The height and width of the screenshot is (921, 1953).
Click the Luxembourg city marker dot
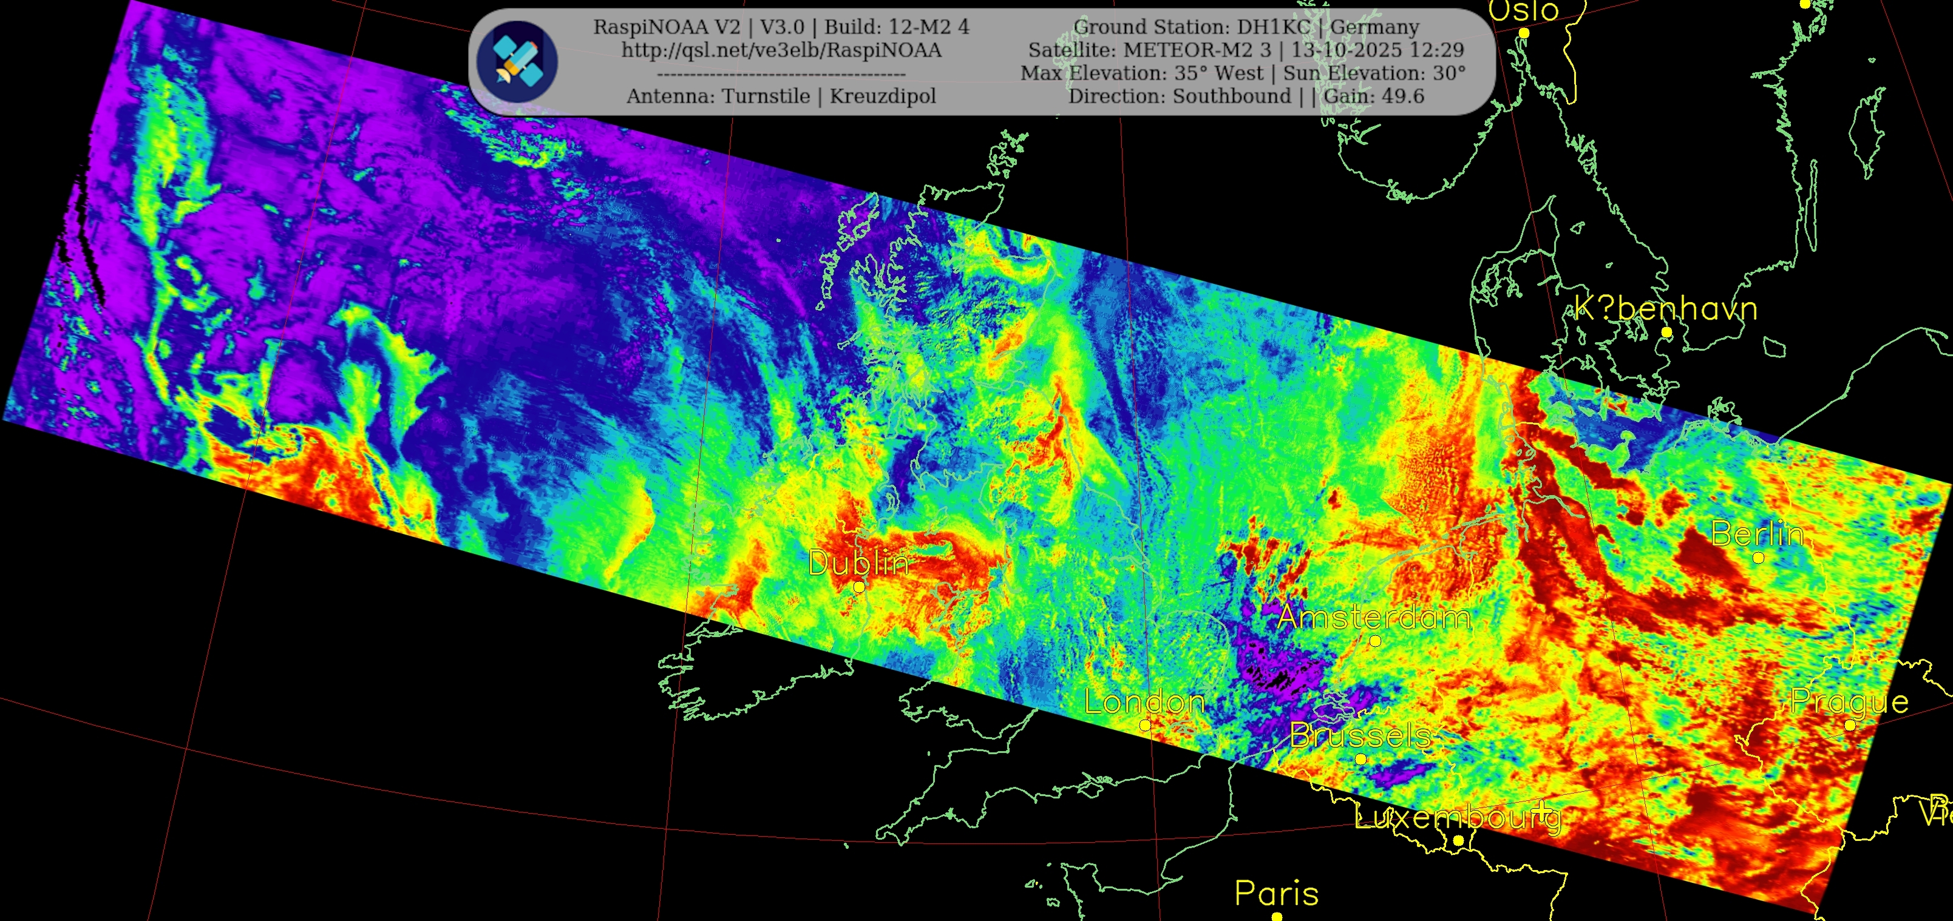coord(1458,841)
